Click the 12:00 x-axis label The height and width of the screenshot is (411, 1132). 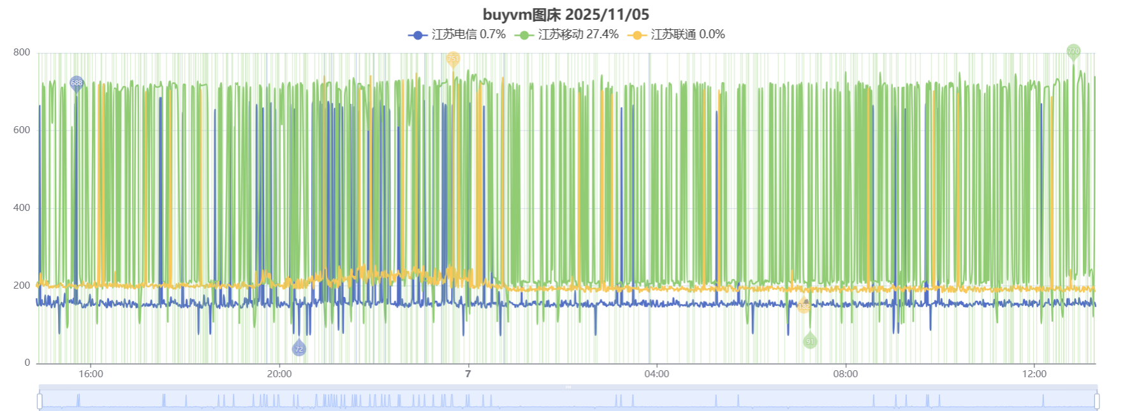1034,374
